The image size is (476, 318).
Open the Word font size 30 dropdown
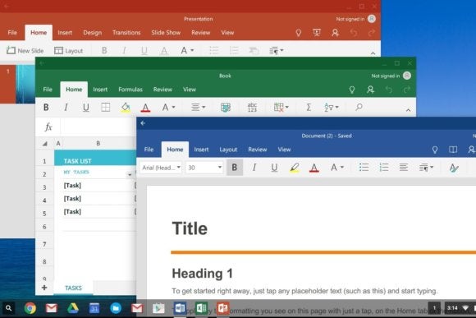pyautogui.click(x=204, y=168)
